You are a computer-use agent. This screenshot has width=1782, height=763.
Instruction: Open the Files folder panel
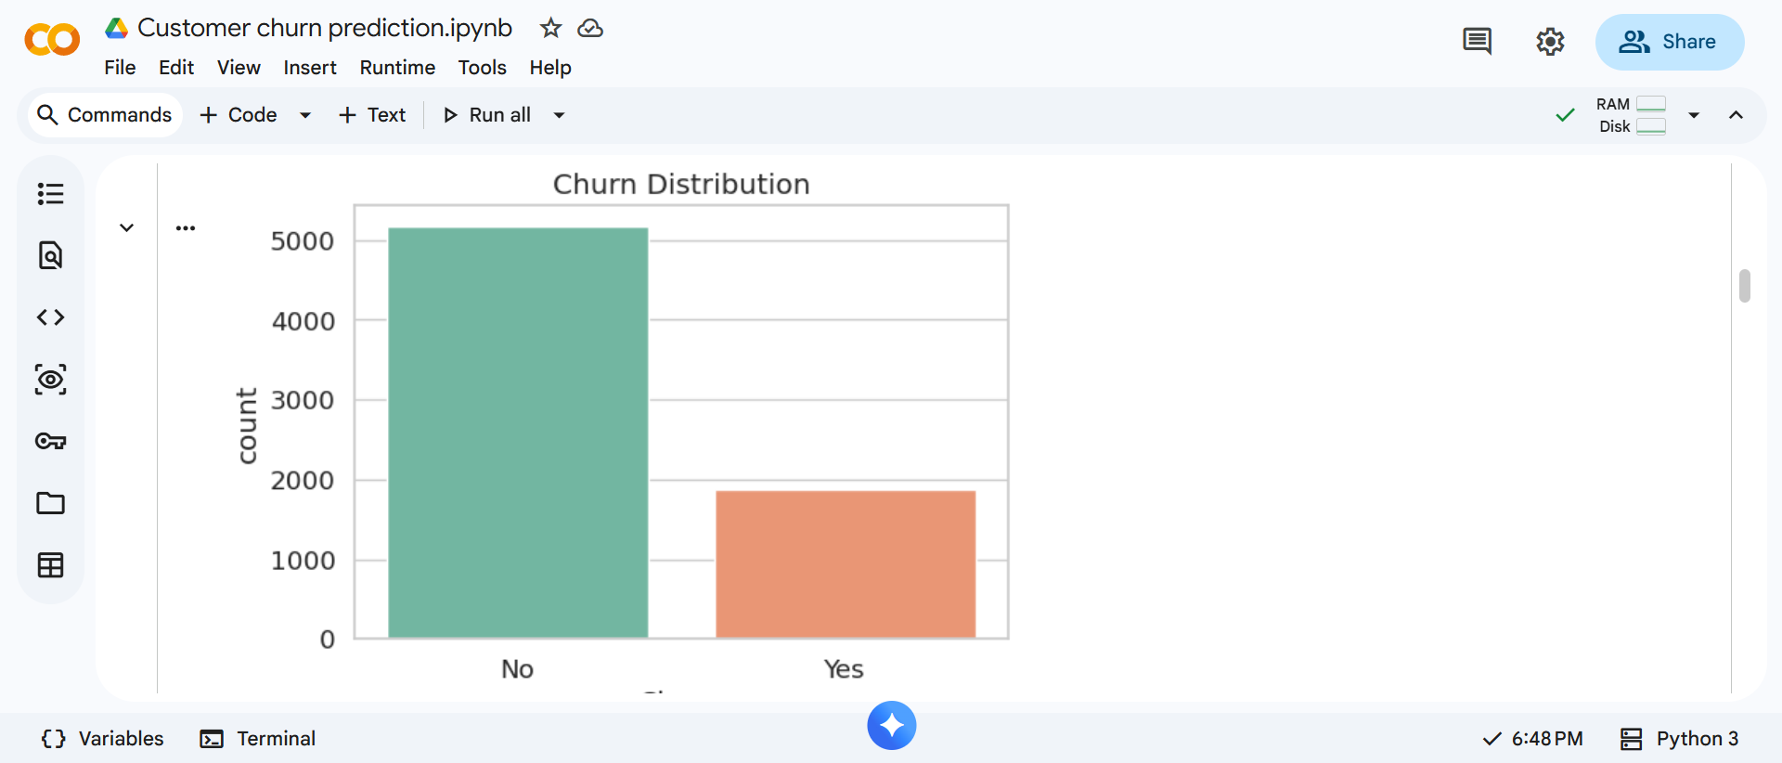[50, 503]
